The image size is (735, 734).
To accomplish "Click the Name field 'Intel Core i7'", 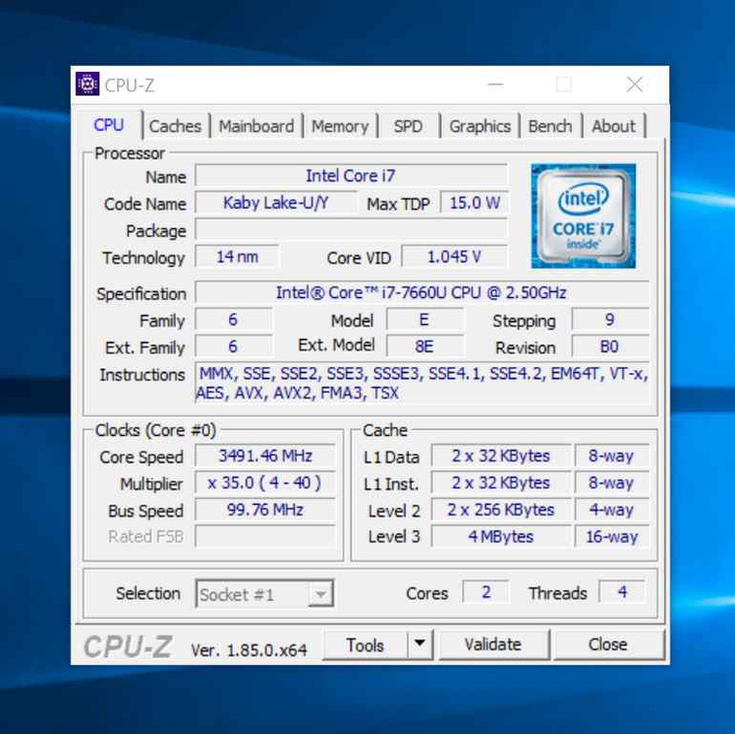I will [351, 176].
